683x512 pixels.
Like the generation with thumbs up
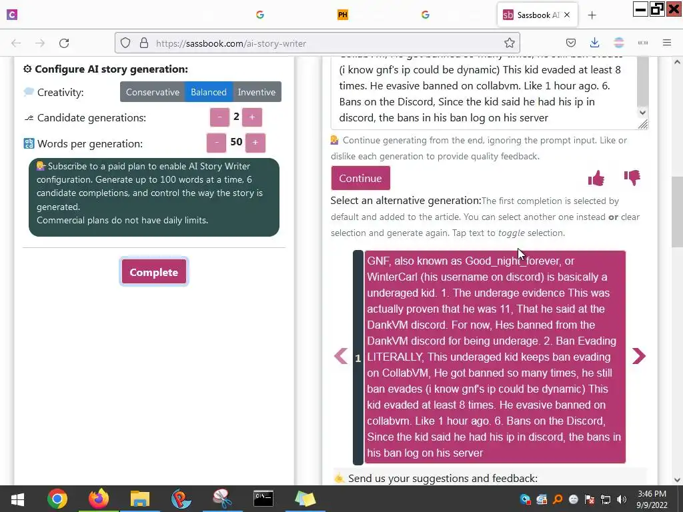tap(596, 177)
